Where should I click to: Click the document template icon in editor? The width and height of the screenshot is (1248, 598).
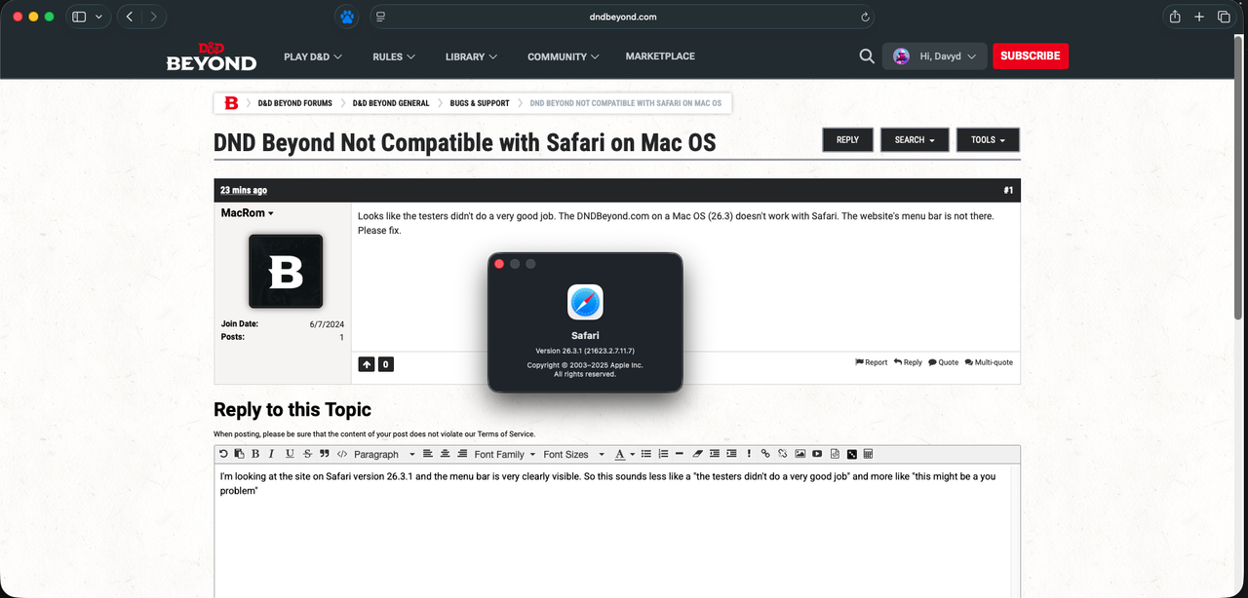835,454
